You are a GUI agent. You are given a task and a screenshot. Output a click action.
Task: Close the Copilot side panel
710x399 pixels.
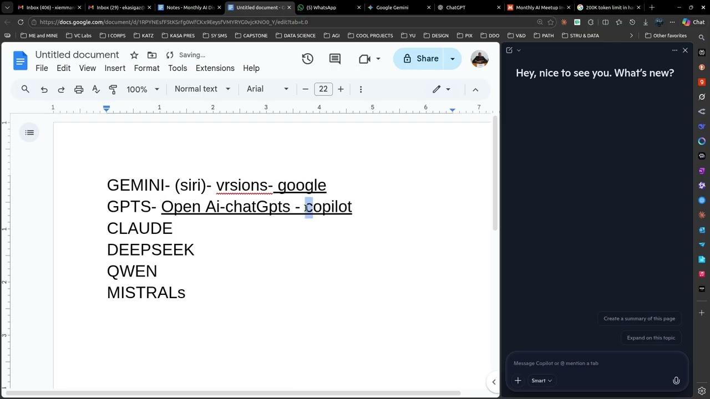(685, 50)
